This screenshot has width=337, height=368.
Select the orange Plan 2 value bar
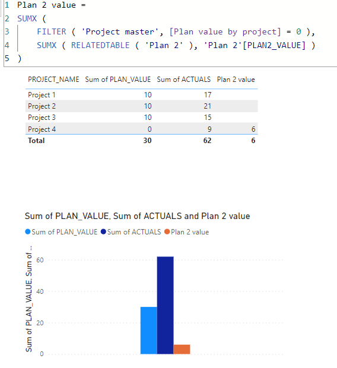click(x=182, y=349)
